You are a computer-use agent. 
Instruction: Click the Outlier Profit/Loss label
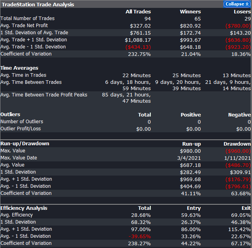point(20,129)
